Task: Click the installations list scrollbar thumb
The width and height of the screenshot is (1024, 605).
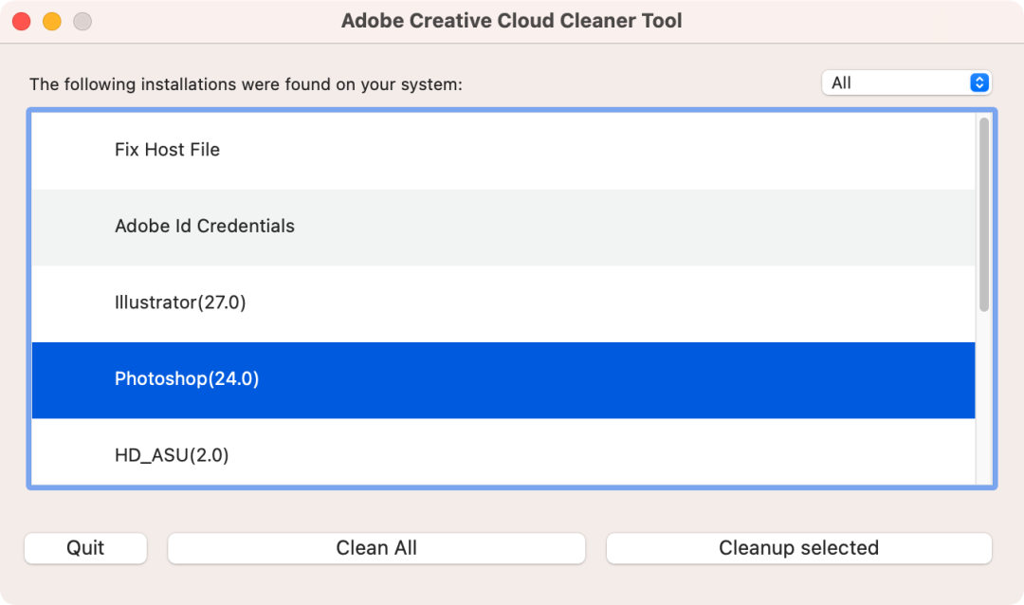Action: 983,214
